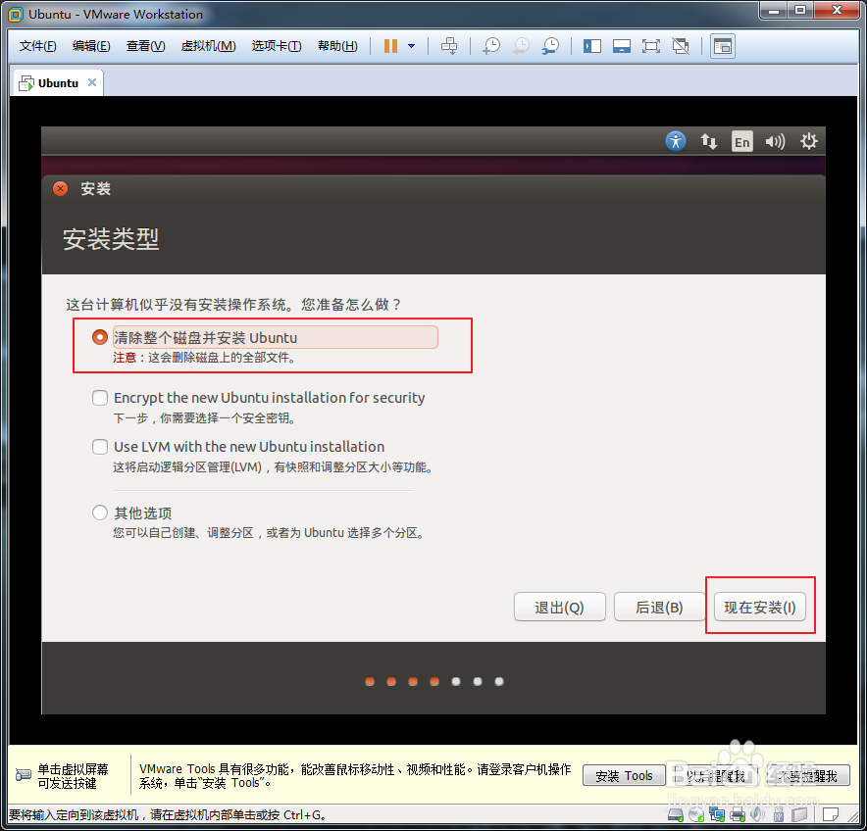Send Ctrl+Alt+Del to the guest
The image size is (867, 831).
(449, 45)
